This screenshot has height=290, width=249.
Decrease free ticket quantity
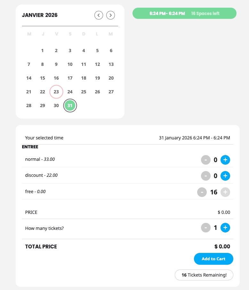[x=202, y=192]
